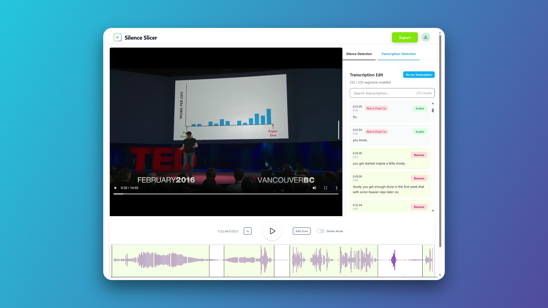Screen dimensions: 548x308
Task: Click the video progress seek bar
Action: click(x=226, y=194)
